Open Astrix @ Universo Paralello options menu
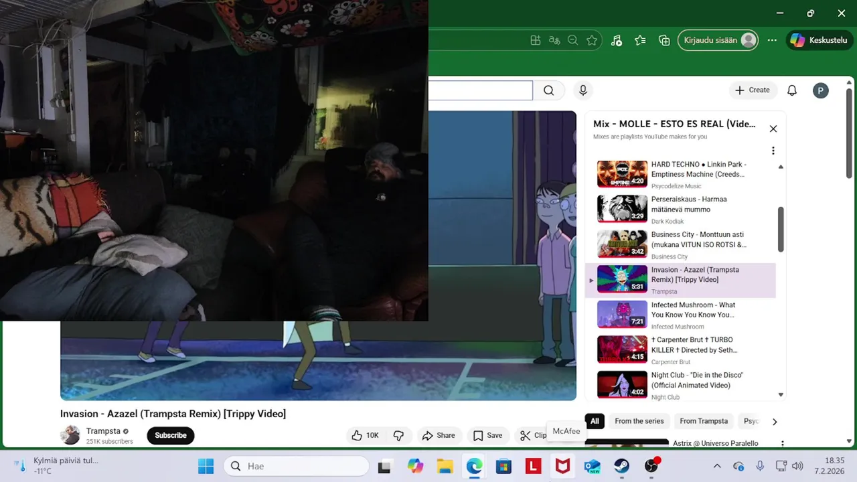857x482 pixels. [x=782, y=443]
